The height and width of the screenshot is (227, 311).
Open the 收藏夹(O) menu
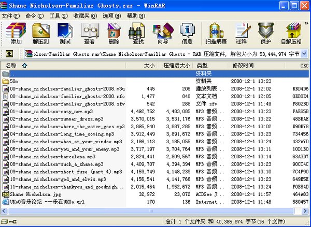86,16
